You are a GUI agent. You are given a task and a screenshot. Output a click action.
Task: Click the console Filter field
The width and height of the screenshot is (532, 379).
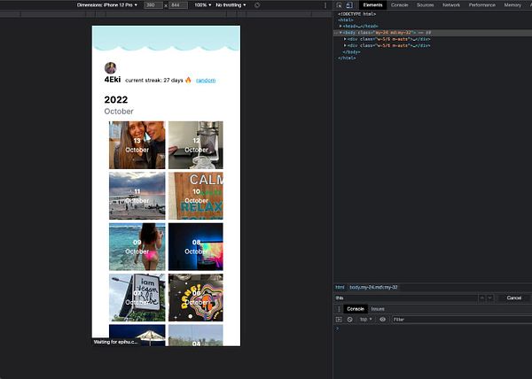click(461, 320)
